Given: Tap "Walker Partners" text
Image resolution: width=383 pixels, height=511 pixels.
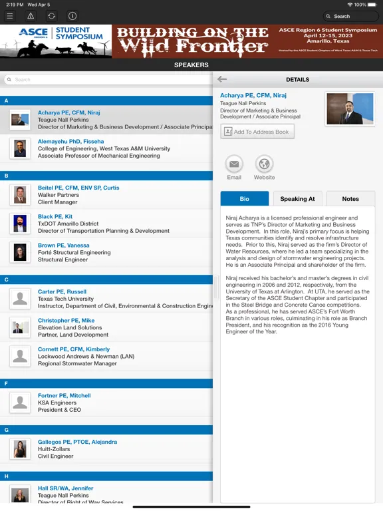Looking at the screenshot, I should 59,195.
